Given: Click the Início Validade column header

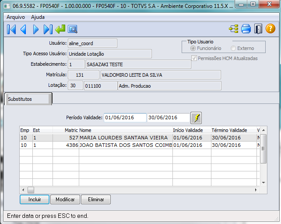Looking at the screenshot, I should [192, 130].
